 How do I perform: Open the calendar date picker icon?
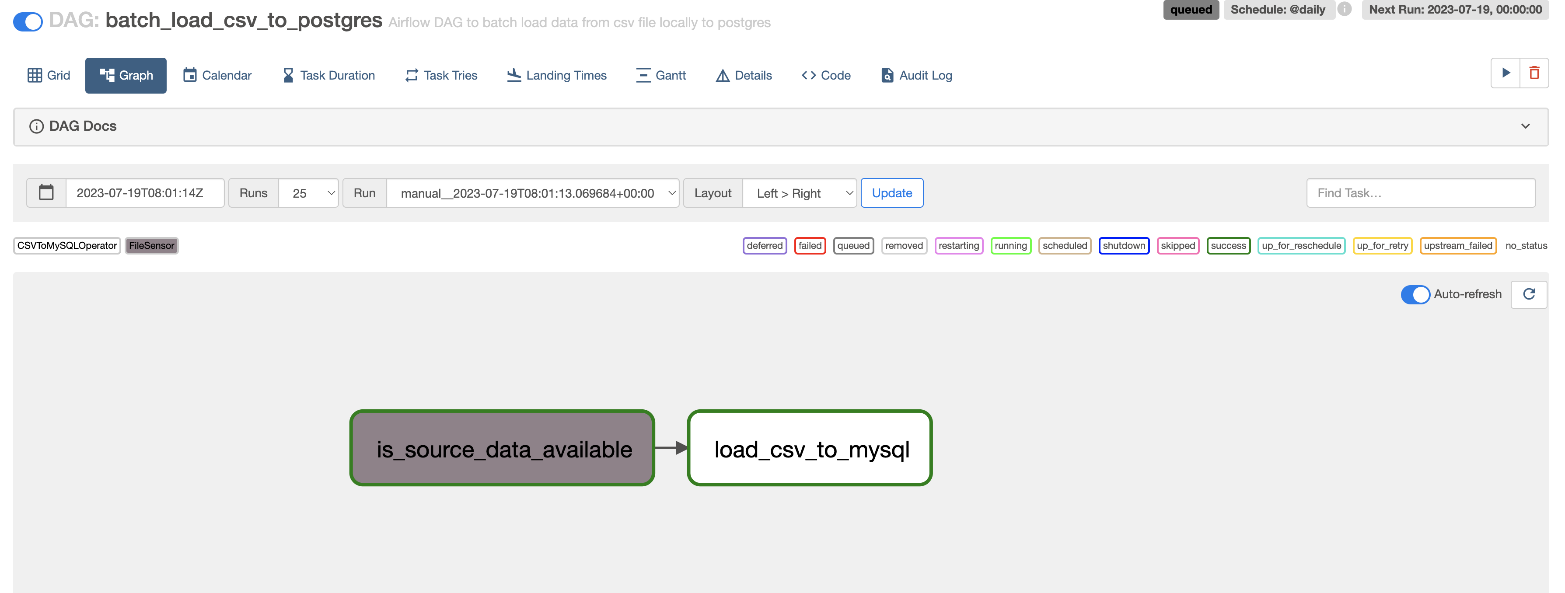click(46, 192)
